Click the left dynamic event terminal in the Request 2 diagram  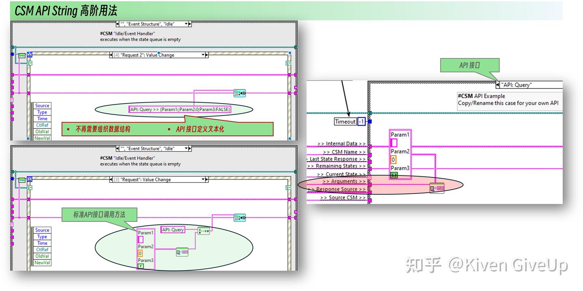[x=30, y=63]
